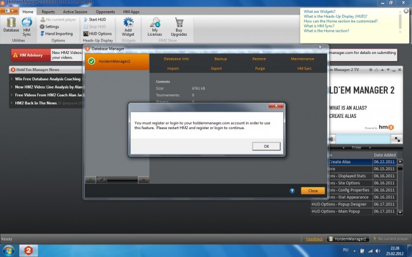Screen dimensions: 412x257
Task: Delete database with red minus button
Action: [x=144, y=180]
